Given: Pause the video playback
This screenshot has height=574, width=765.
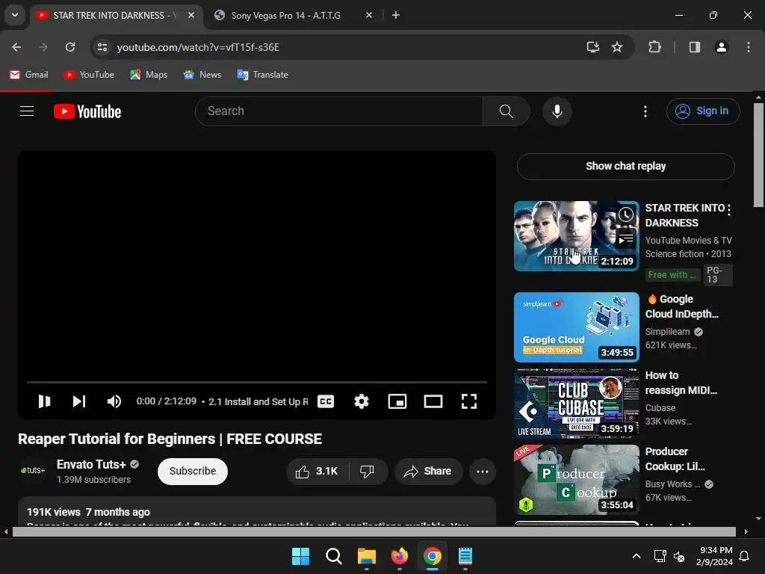Looking at the screenshot, I should (x=44, y=401).
